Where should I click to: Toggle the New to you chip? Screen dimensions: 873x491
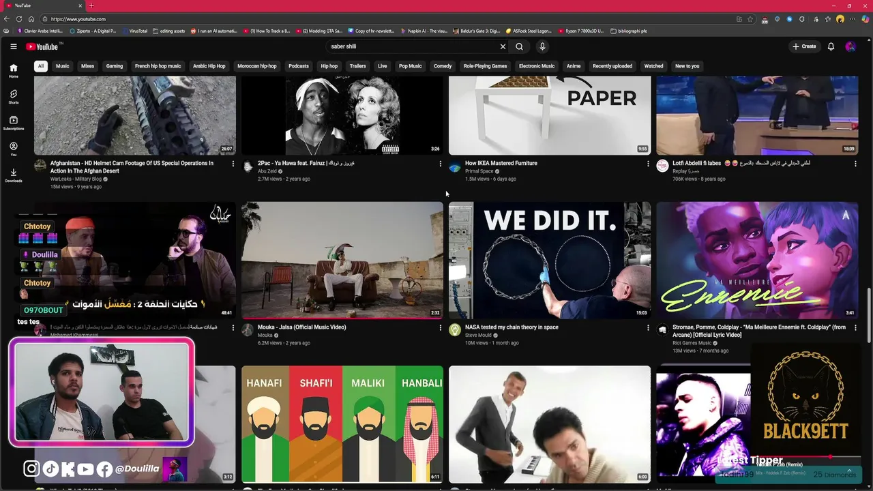point(687,66)
